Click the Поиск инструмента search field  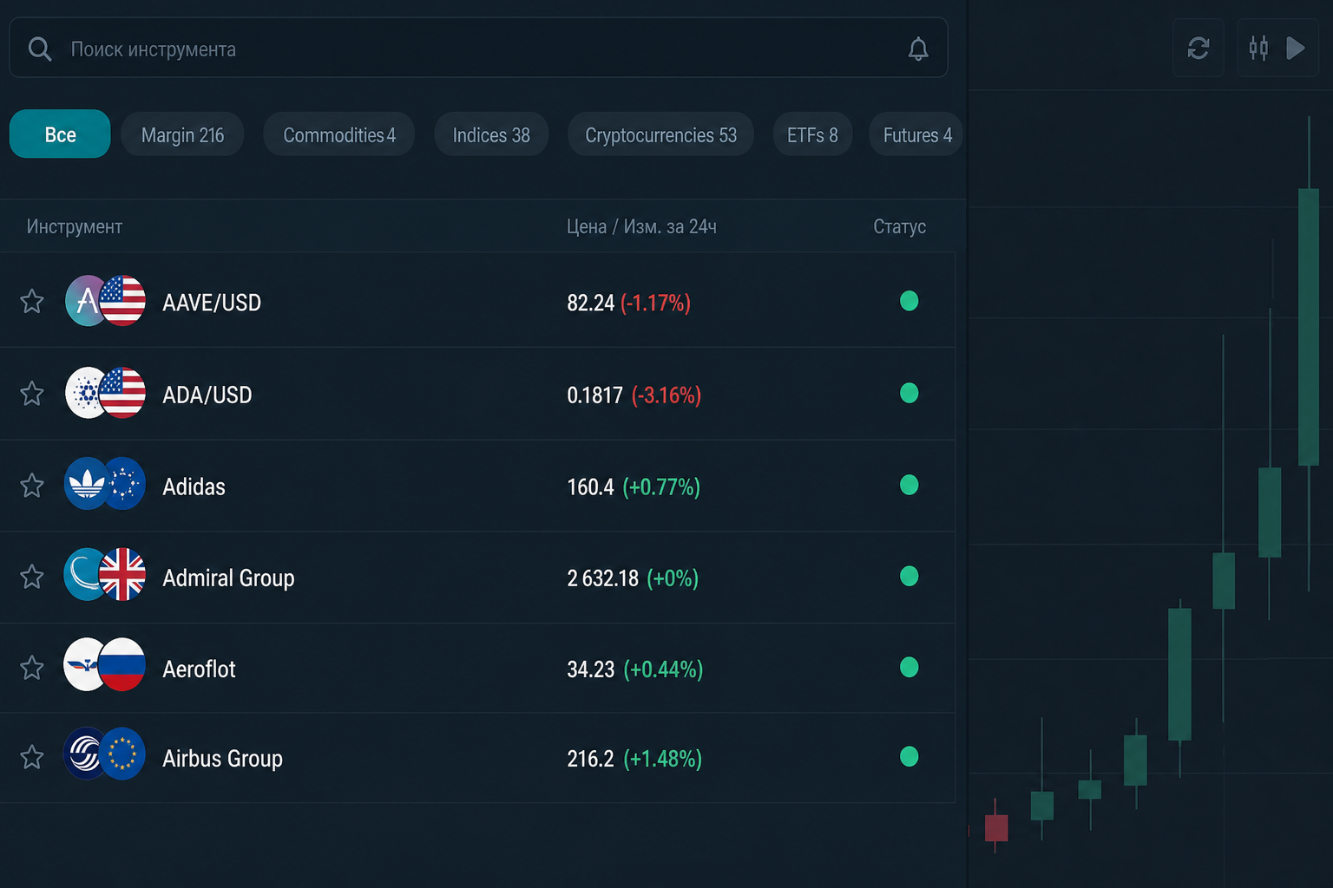tap(478, 48)
